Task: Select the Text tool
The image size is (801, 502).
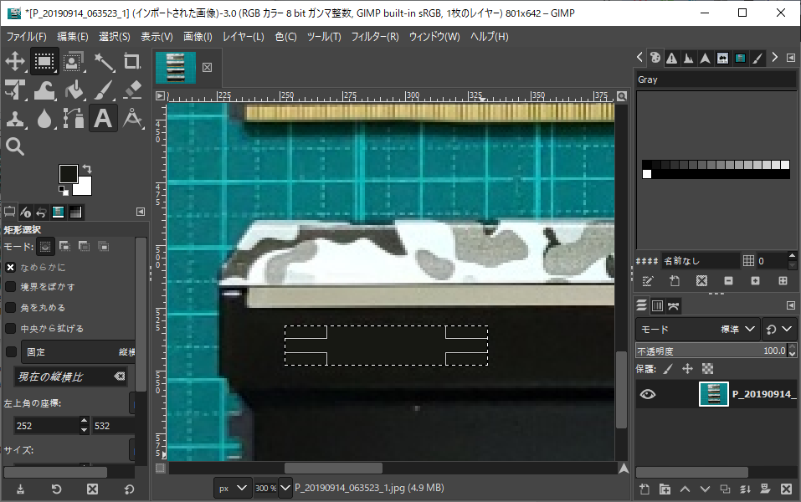Action: [103, 119]
